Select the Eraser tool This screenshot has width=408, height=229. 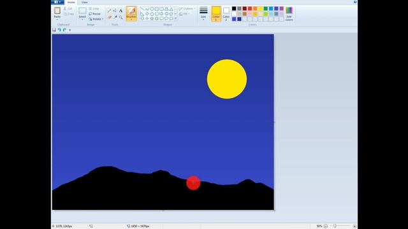pos(109,17)
